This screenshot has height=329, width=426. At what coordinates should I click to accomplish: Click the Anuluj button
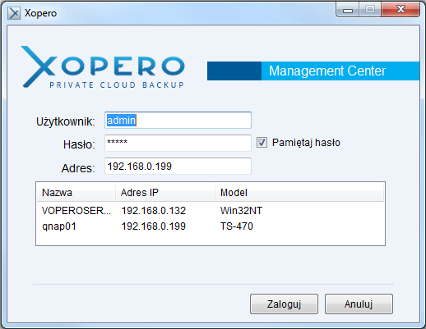pos(359,304)
